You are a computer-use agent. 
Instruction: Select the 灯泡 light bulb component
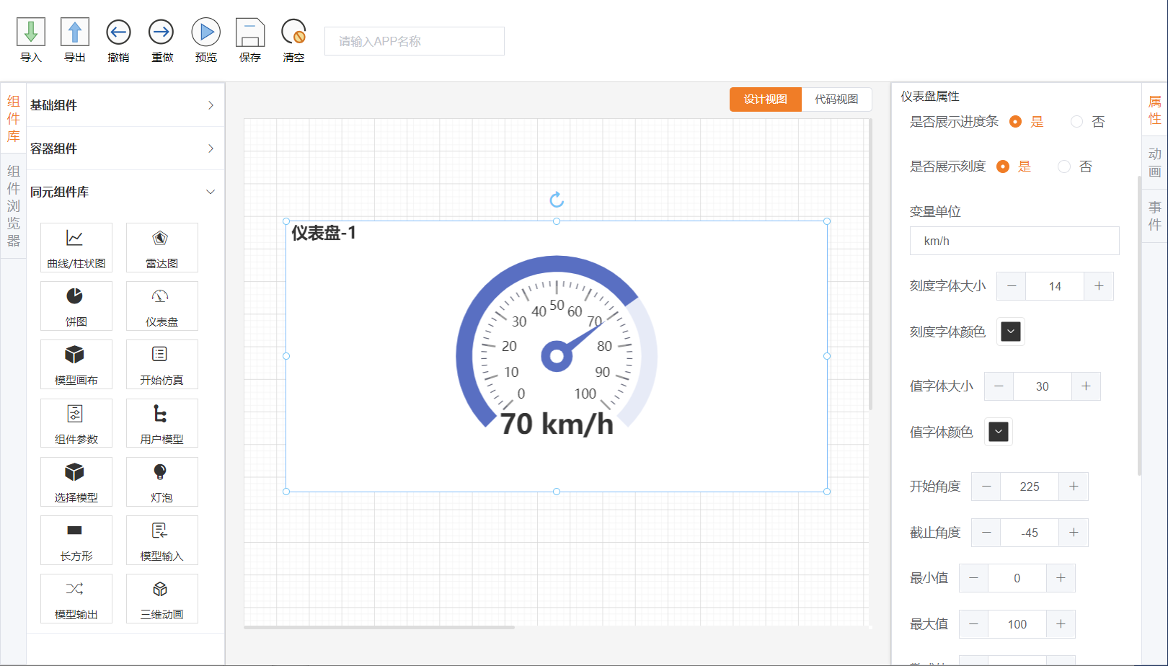tap(162, 481)
